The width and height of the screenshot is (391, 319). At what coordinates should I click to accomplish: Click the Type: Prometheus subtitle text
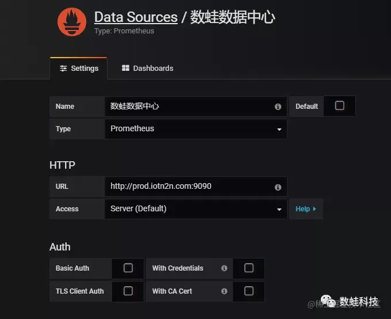coord(124,31)
